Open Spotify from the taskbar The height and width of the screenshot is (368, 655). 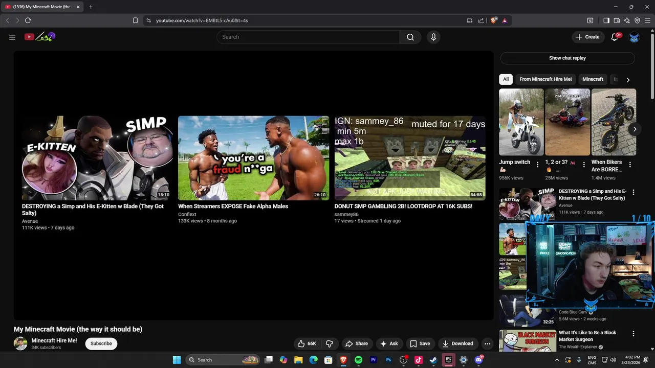pos(358,360)
